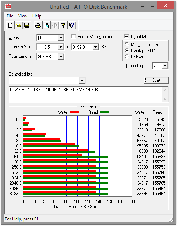The width and height of the screenshot is (178, 227).
Task: Open the View menu
Action: [23, 16]
